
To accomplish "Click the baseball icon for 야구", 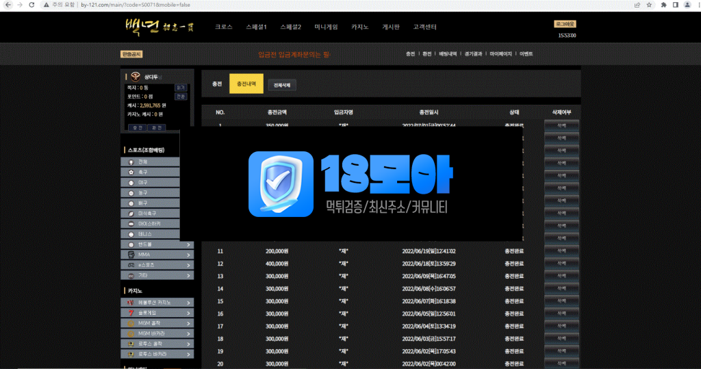I will [131, 183].
